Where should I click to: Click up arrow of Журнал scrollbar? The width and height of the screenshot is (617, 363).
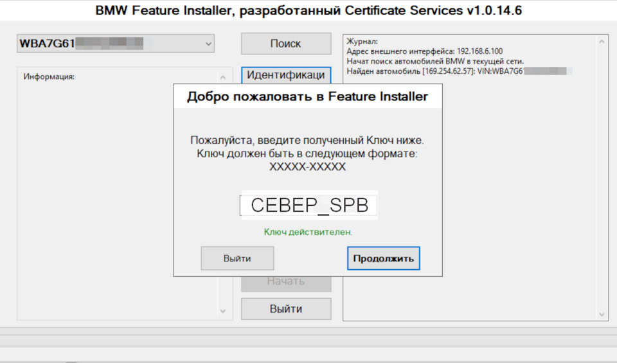[602, 41]
